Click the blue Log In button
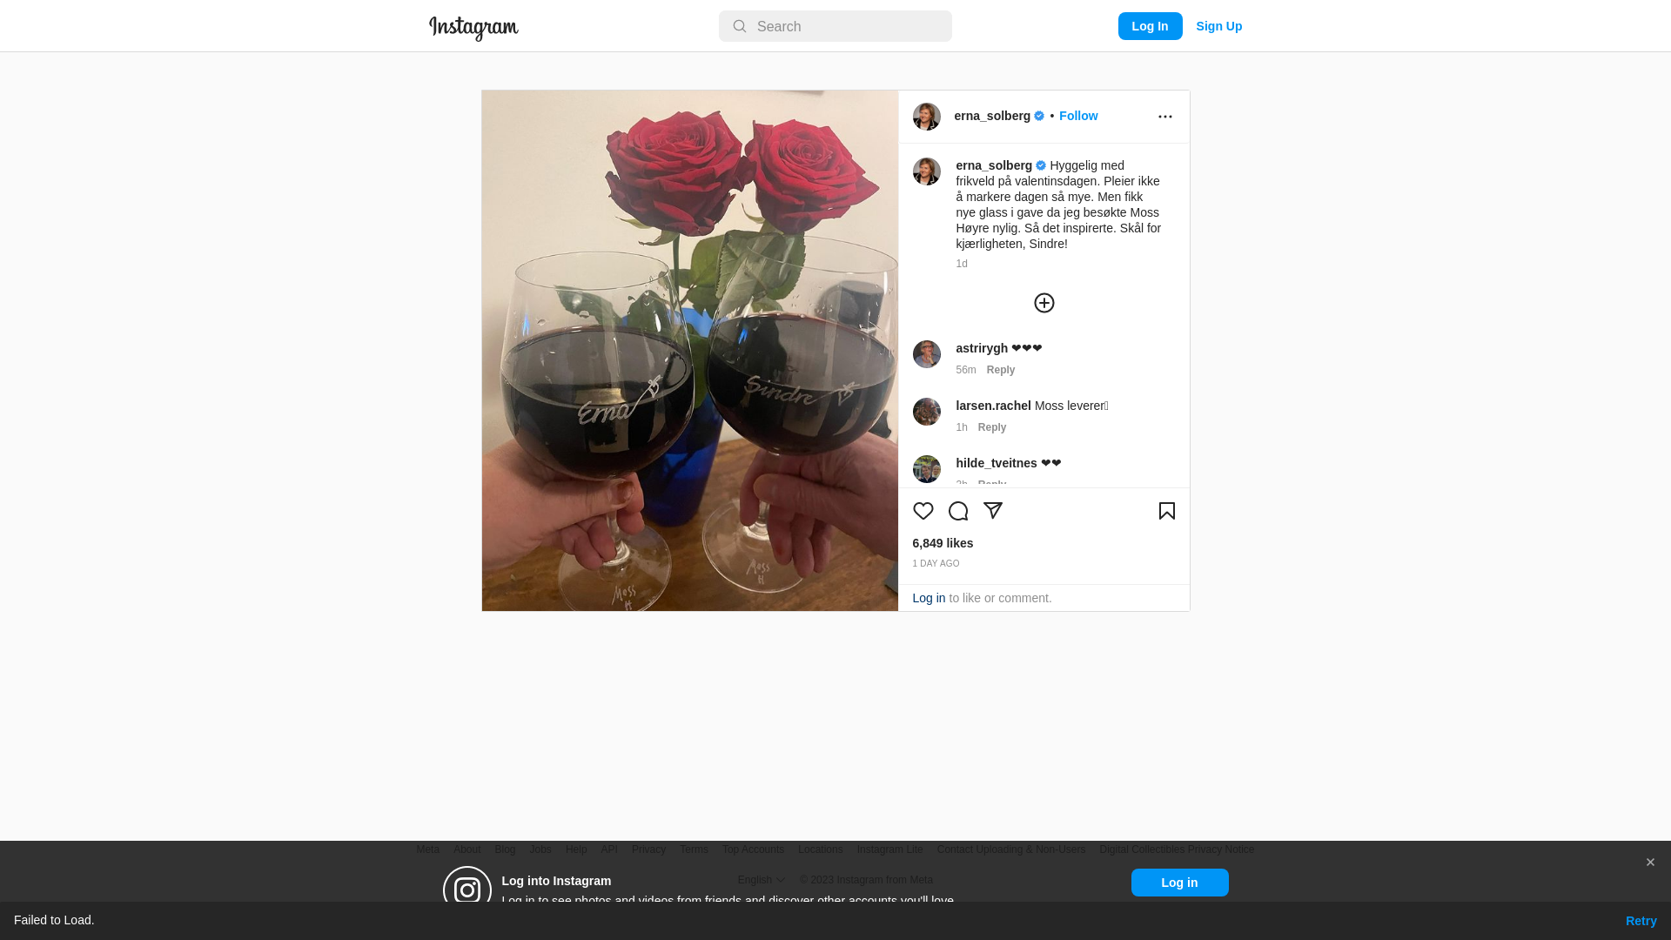Screen dimensions: 1671x940 pyautogui.click(x=1151, y=26)
